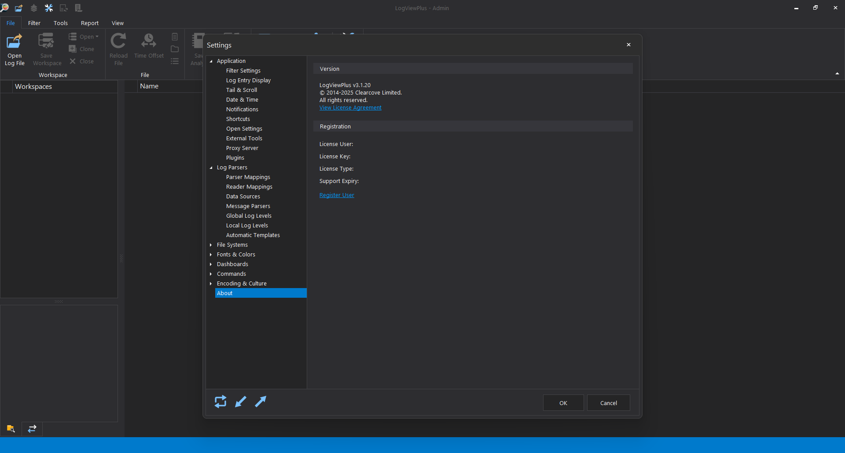Click the open-file icon in quick access toolbar
The image size is (845, 453).
19,8
